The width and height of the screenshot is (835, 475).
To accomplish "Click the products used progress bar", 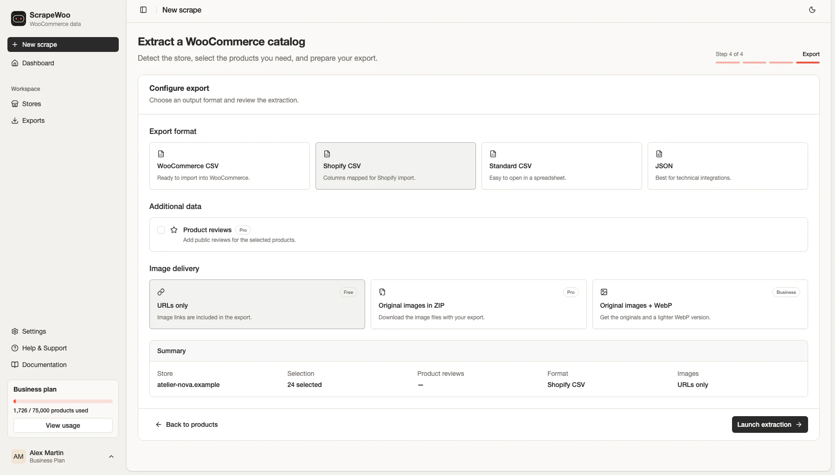I will (63, 401).
